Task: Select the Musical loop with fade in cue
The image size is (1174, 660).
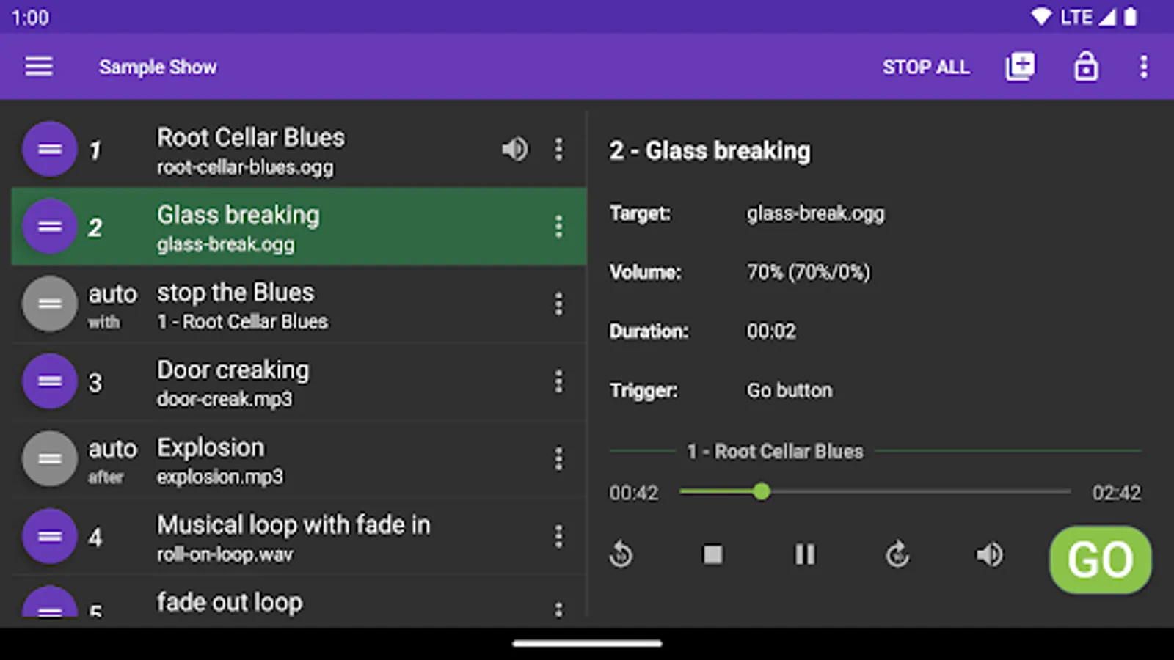Action: coord(293,537)
